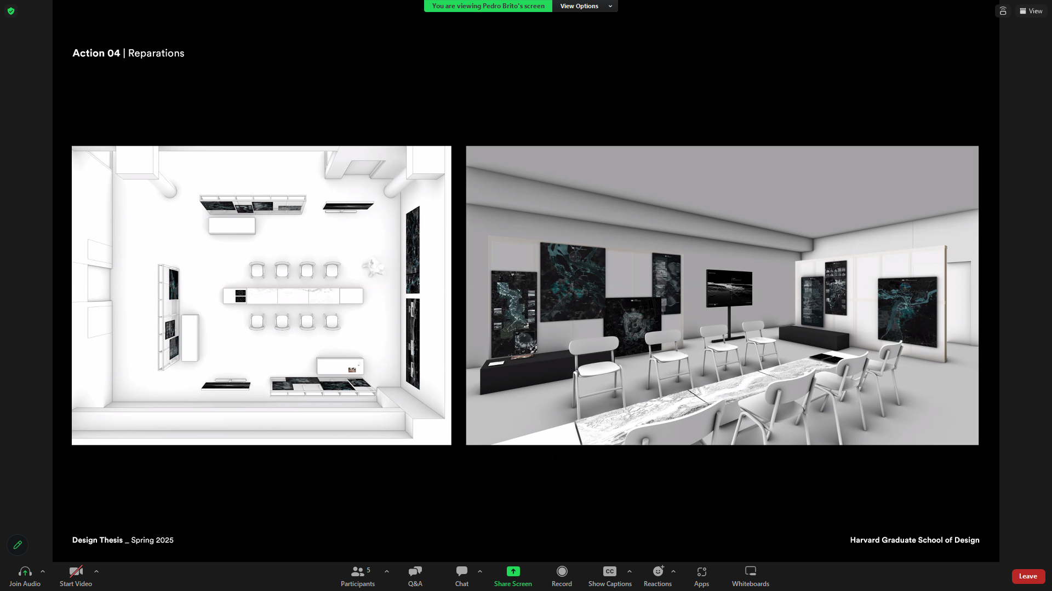Click 'Harvard Graduate School of Design' text

click(x=914, y=540)
